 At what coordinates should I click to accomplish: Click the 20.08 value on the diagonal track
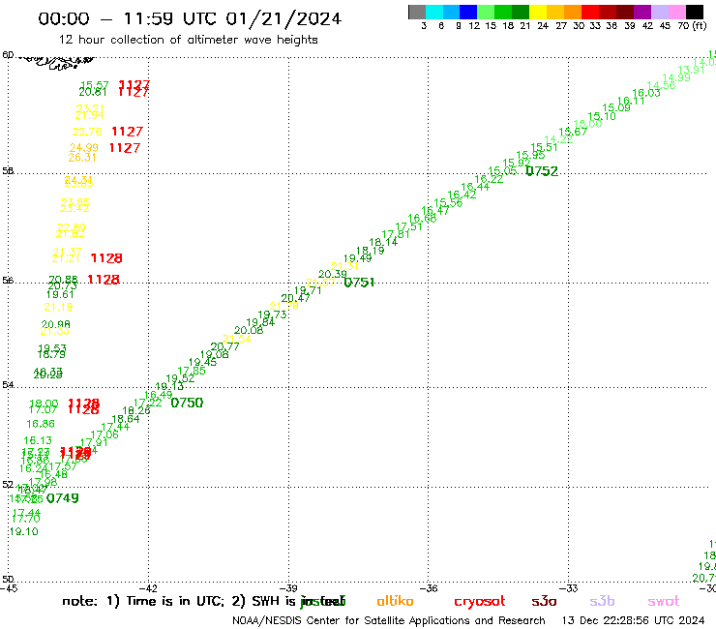coord(249,330)
